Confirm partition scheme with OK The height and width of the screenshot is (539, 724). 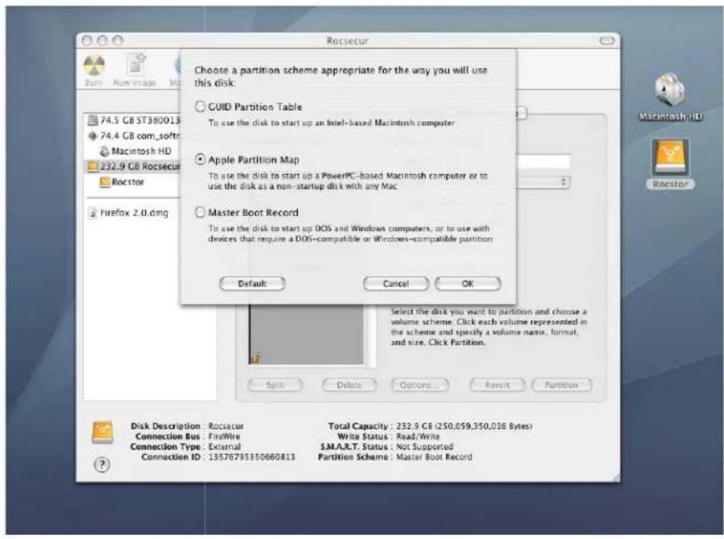[468, 283]
